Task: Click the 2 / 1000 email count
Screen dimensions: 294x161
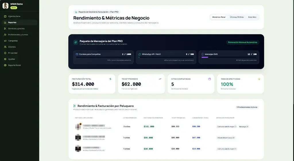Action: pyautogui.click(x=127, y=54)
